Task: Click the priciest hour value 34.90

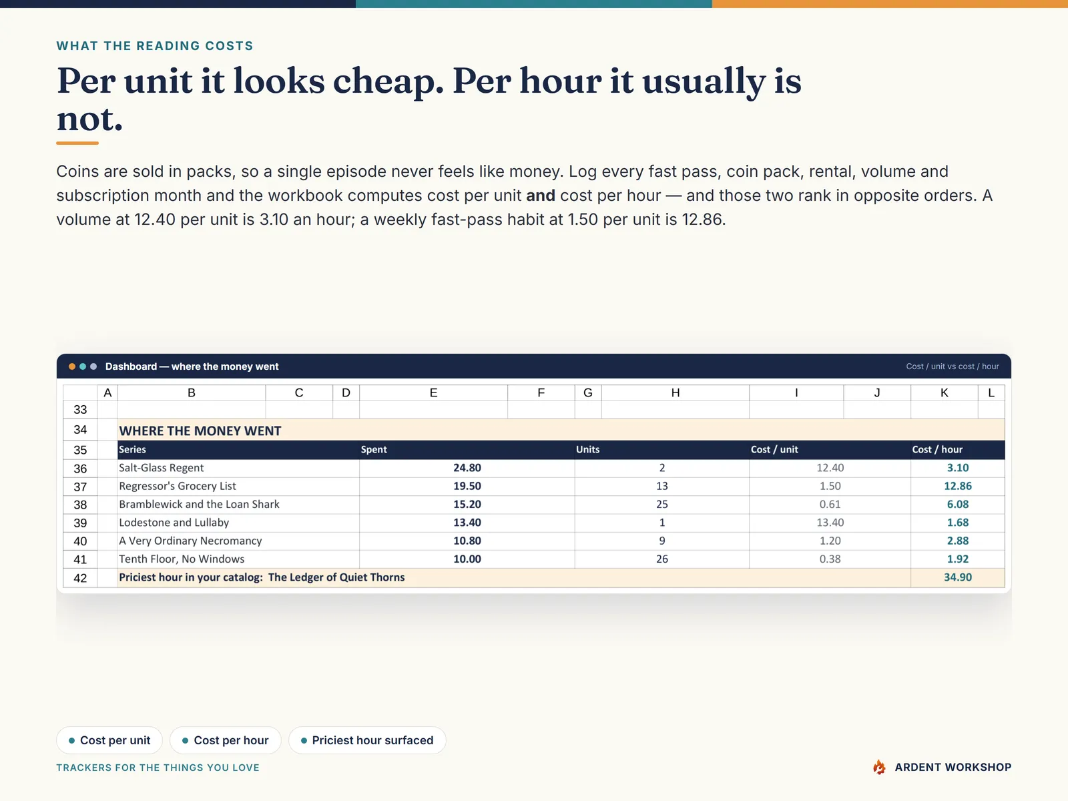Action: 958,577
